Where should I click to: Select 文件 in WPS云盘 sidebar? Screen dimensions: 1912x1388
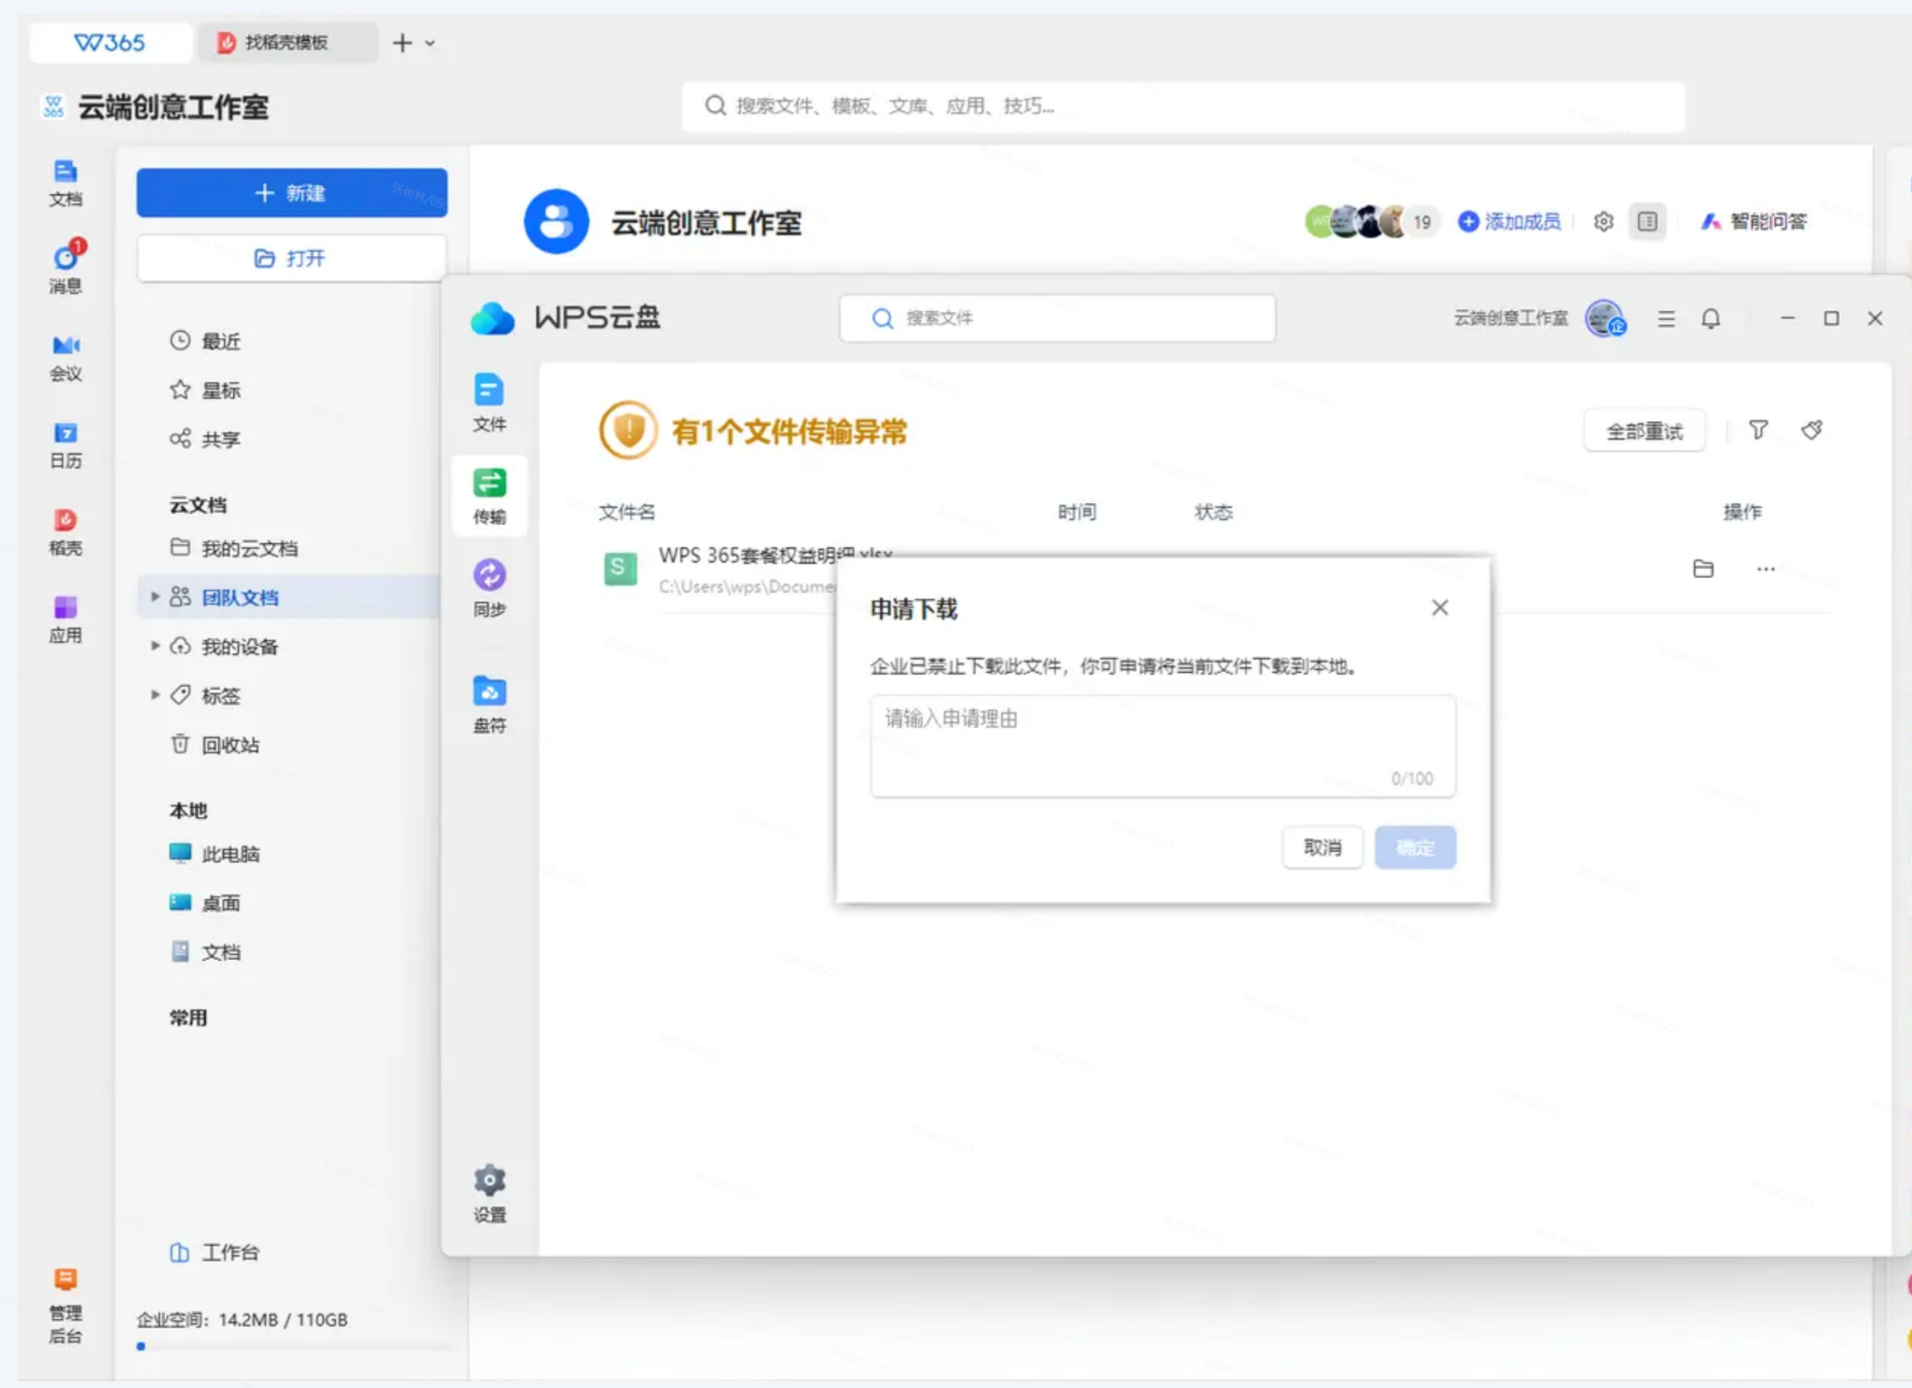489,403
